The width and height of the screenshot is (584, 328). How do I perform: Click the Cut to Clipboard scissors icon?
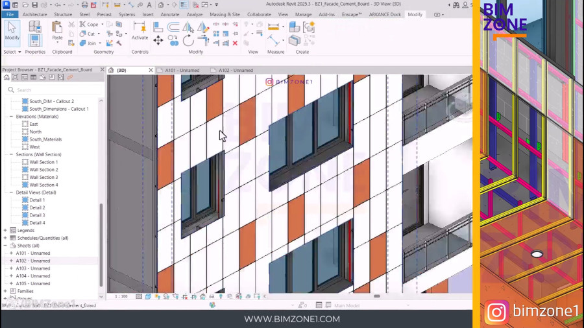click(x=71, y=25)
